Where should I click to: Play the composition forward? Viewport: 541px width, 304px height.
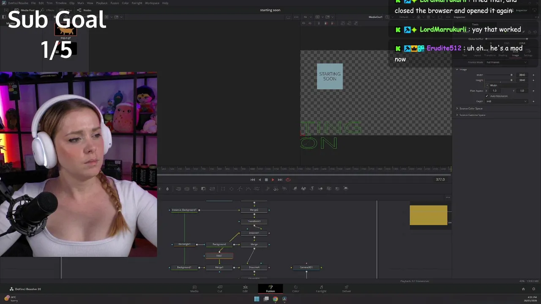click(273, 179)
